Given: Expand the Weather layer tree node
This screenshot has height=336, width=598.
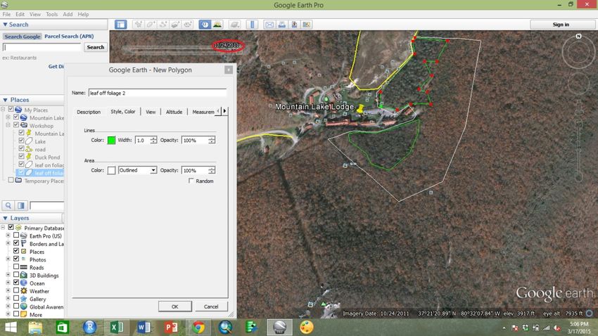Looking at the screenshot, I should [8, 290].
